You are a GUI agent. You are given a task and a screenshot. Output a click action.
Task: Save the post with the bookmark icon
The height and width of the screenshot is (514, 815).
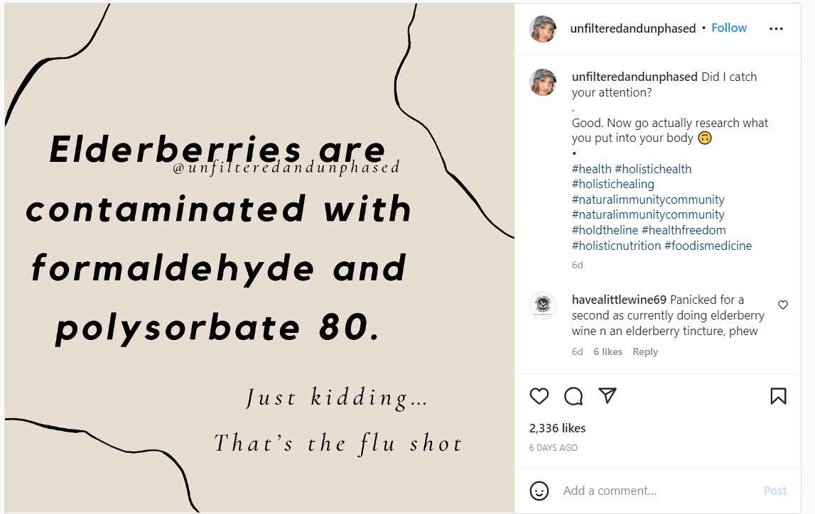(x=778, y=396)
